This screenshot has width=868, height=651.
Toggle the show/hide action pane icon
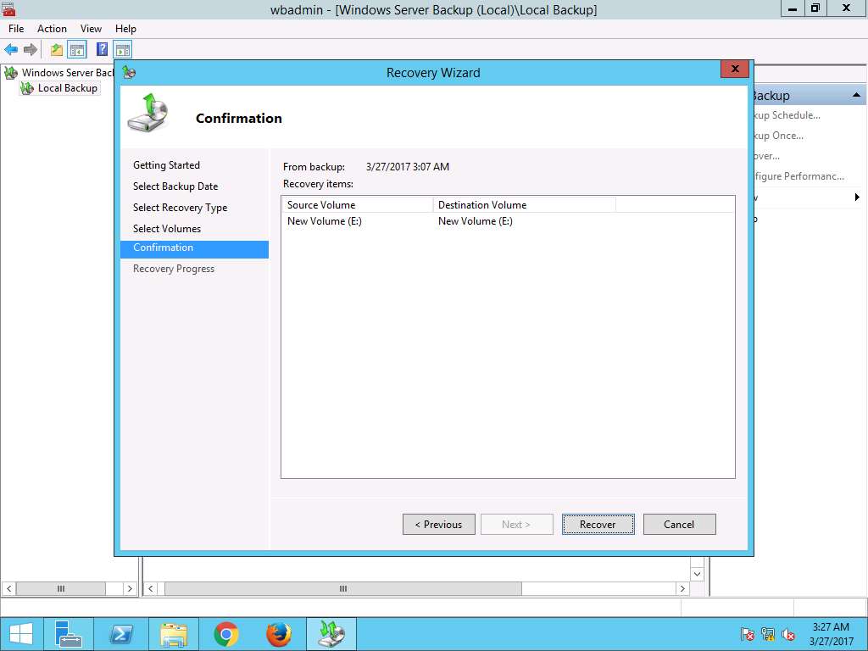123,50
